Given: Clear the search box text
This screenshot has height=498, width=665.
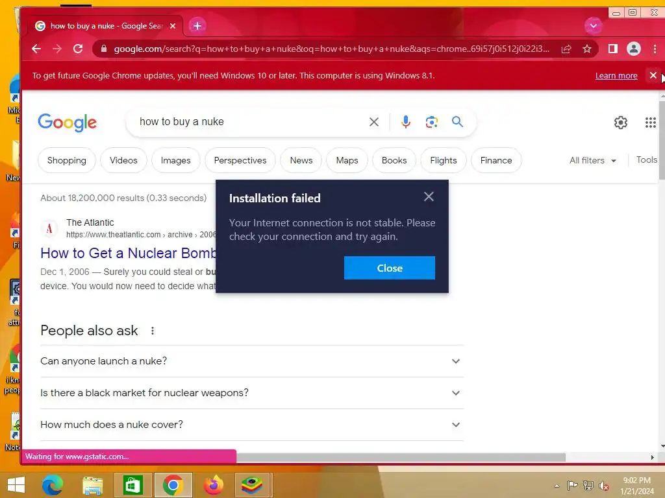Looking at the screenshot, I should 373,122.
